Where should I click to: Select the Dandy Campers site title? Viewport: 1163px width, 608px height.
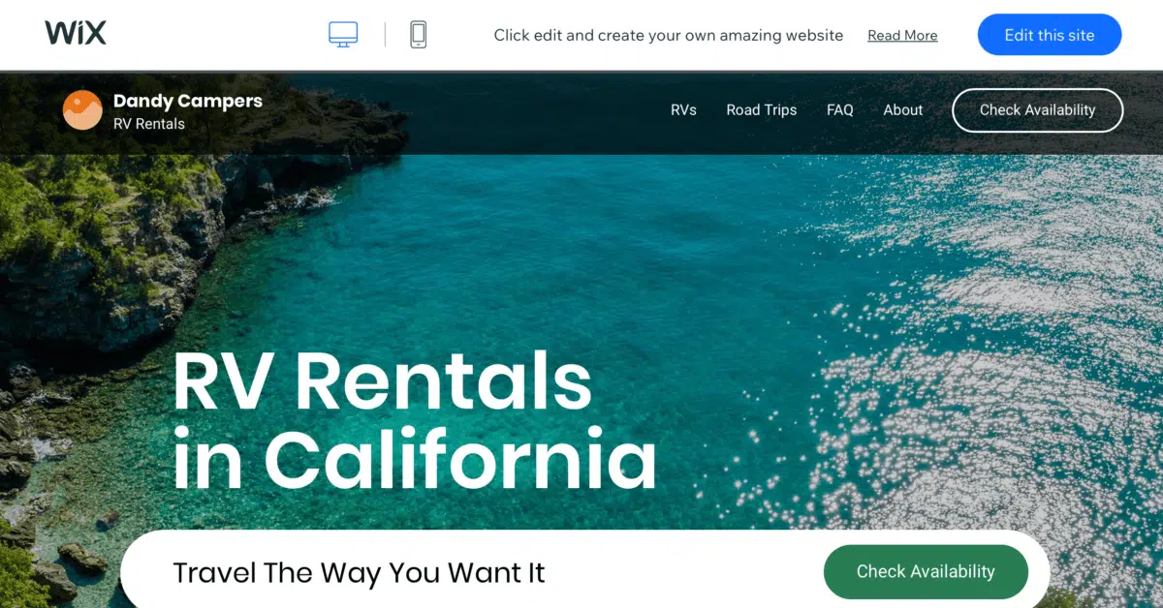(188, 100)
